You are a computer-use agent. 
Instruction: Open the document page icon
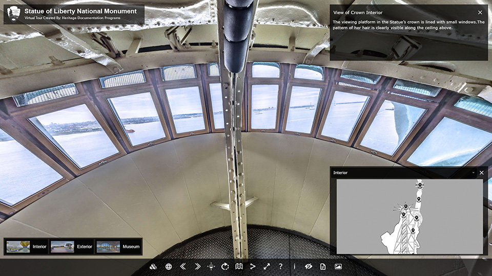[323, 266]
